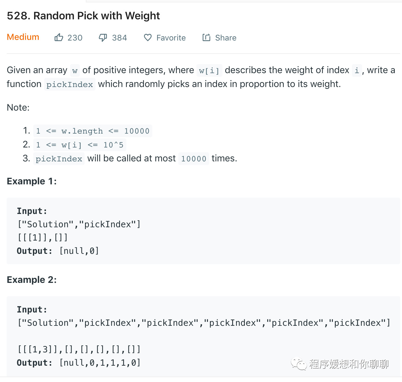Click the Medium difficulty label
The height and width of the screenshot is (382, 402).
tap(23, 37)
